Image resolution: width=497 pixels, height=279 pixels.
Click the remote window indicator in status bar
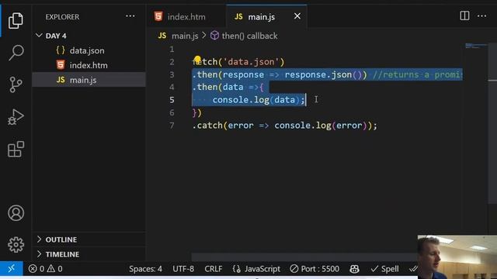tap(12, 269)
